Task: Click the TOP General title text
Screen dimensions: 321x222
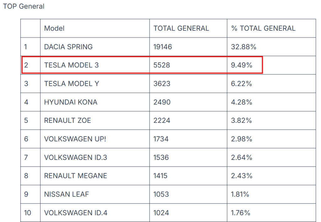Action: pyautogui.click(x=24, y=6)
